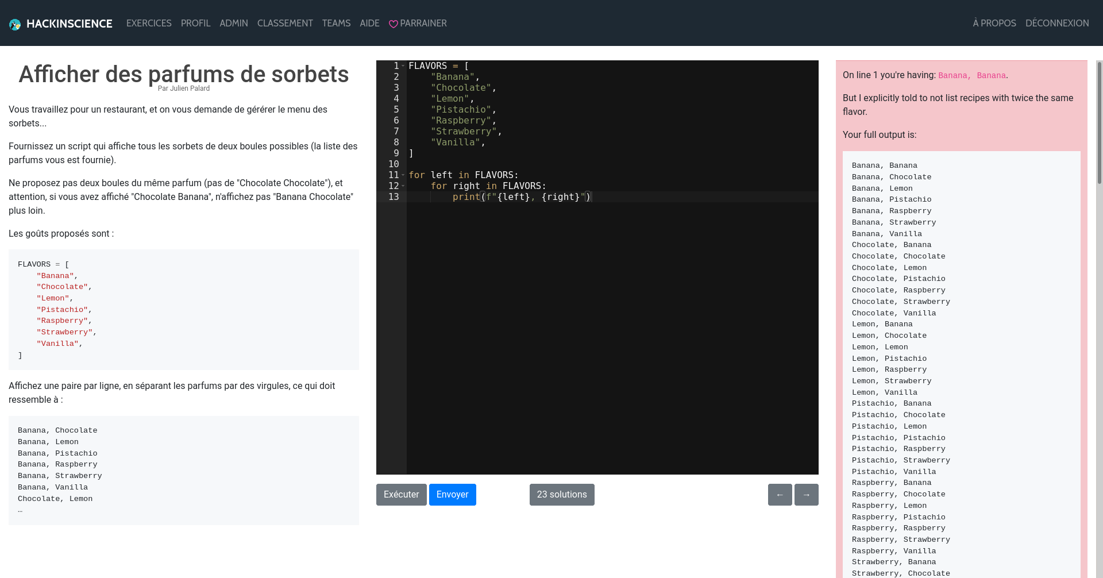View the 23 solutions
Image resolution: width=1103 pixels, height=578 pixels.
[x=562, y=495]
